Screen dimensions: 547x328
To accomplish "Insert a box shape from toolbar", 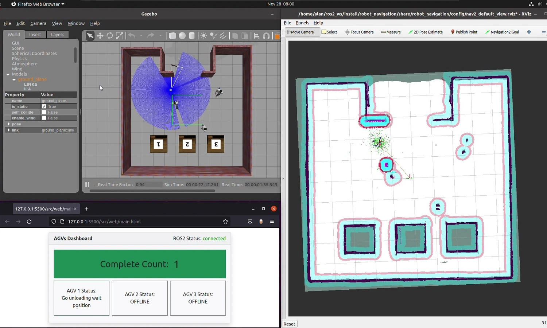I will [172, 36].
